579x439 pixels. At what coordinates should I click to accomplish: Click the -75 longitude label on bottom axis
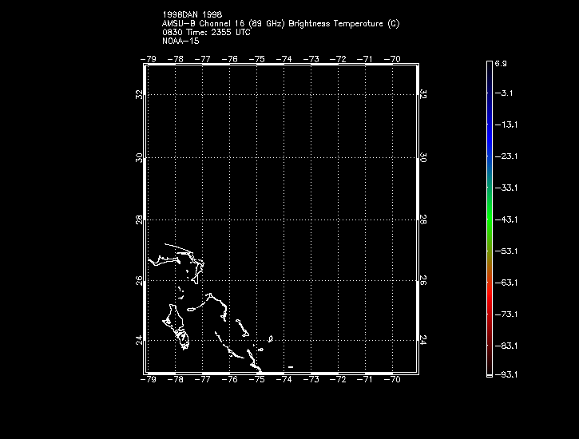[256, 379]
